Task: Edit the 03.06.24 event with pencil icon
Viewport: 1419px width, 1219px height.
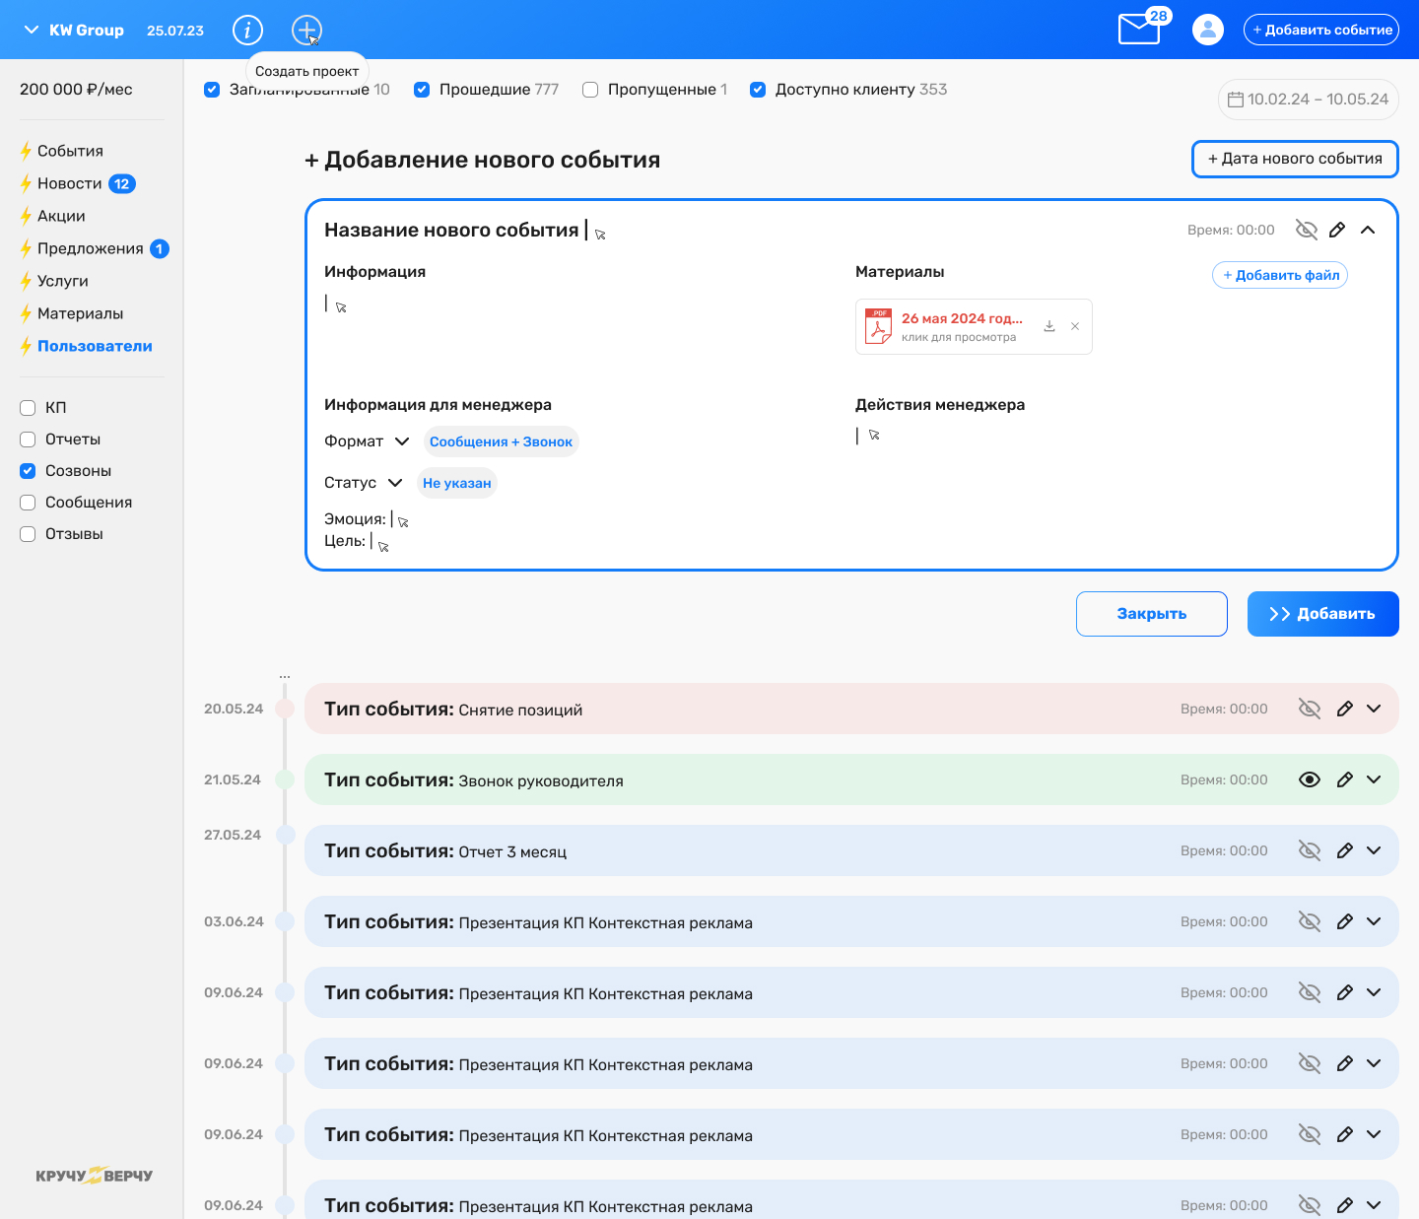Action: pyautogui.click(x=1344, y=921)
